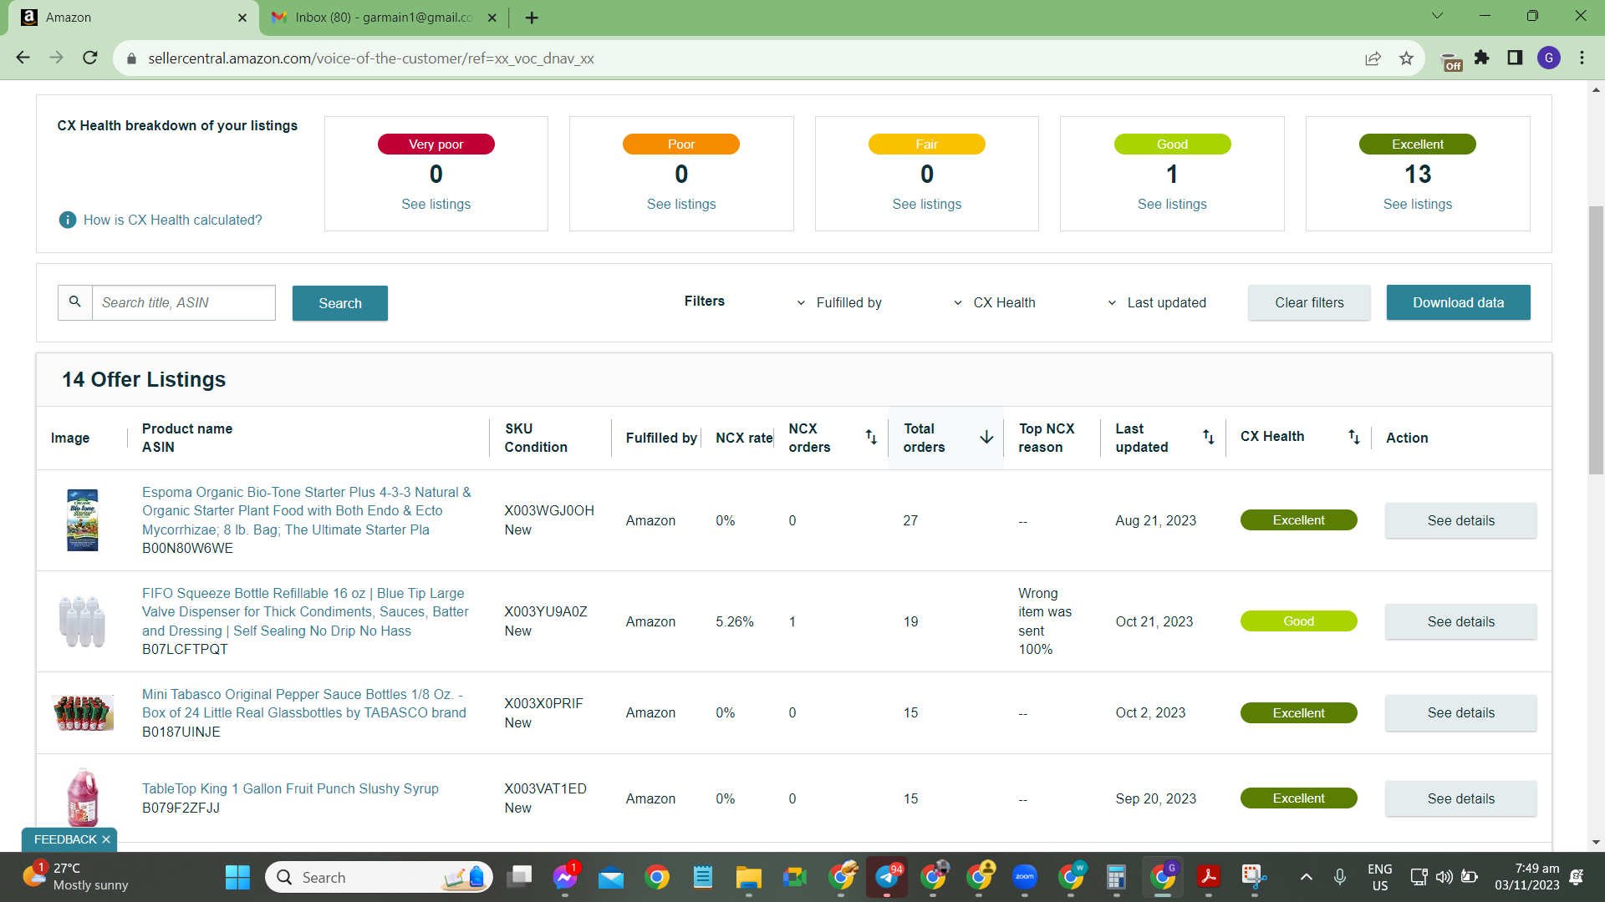Go back to the previous page
Screen dimensions: 1605x902
23,58
